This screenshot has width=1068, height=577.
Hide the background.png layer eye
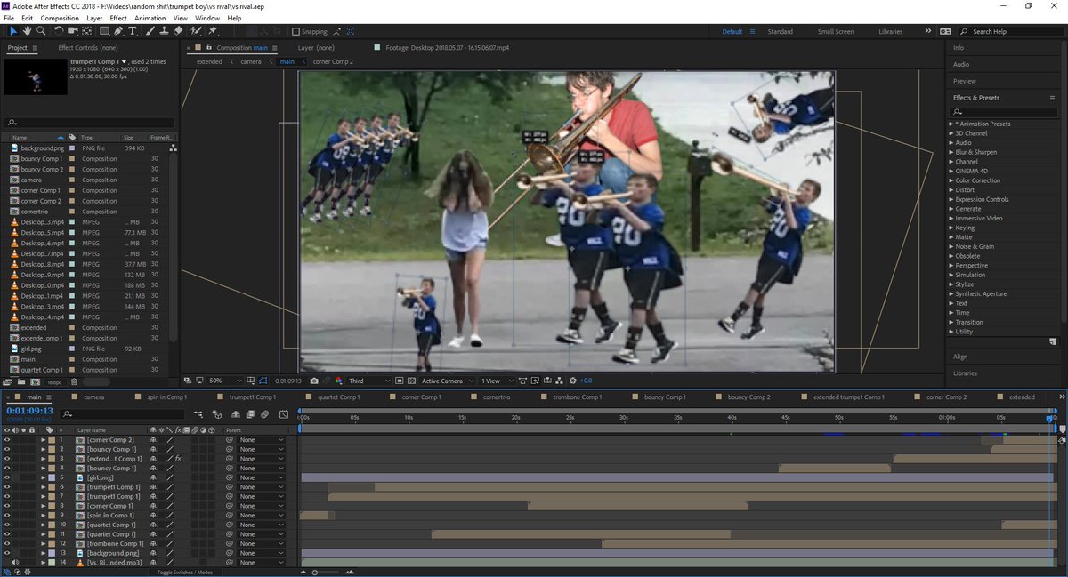(x=7, y=553)
